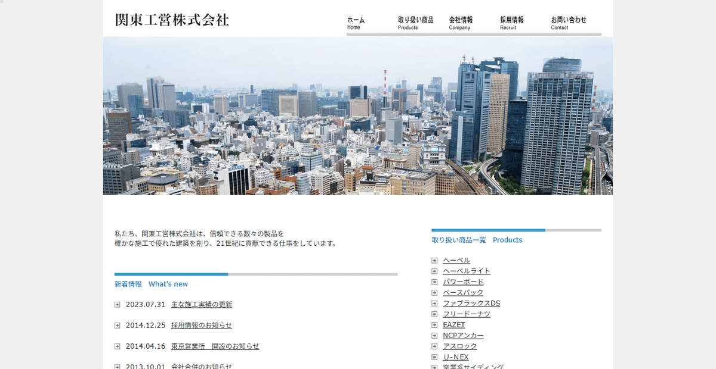Open the 東京営業所 開設のお知らせ news link

click(215, 346)
